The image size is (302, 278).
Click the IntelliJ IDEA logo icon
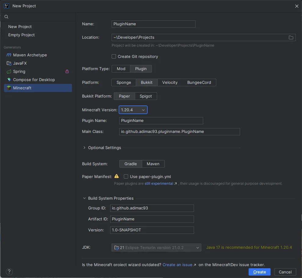click(x=6, y=6)
